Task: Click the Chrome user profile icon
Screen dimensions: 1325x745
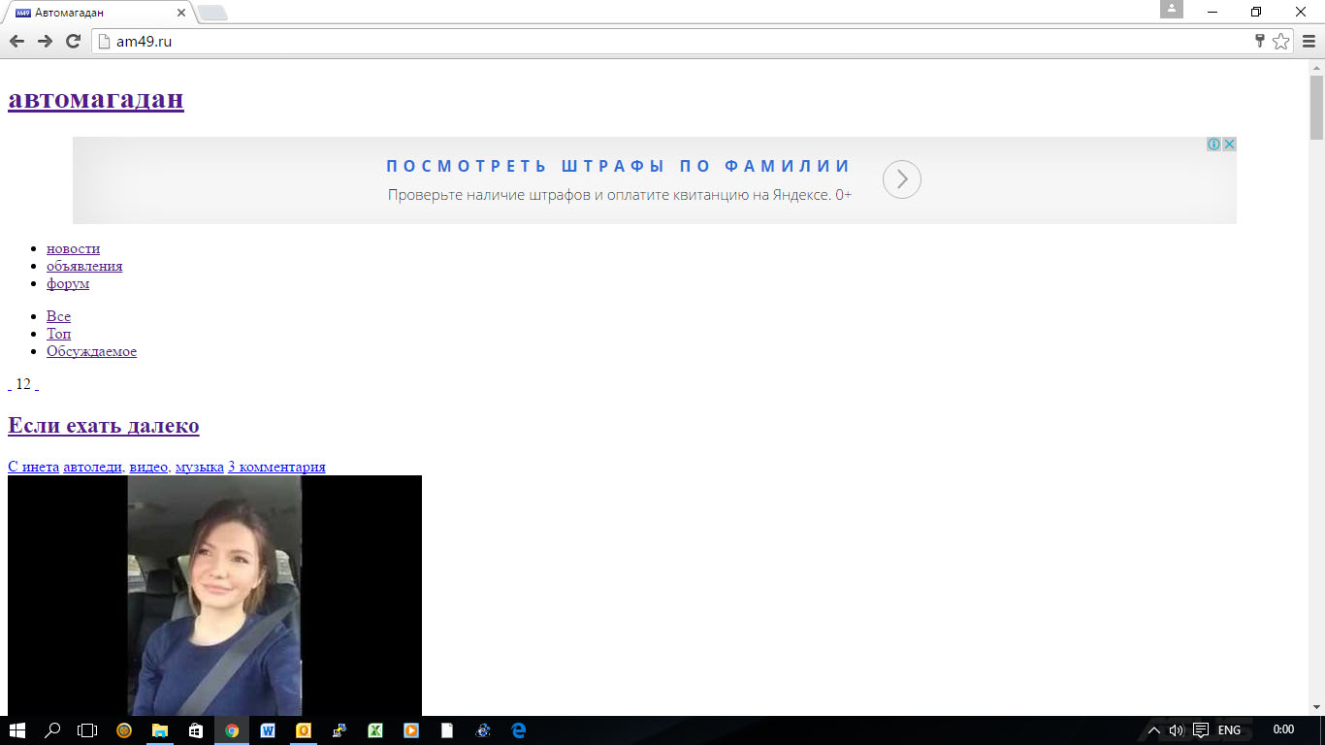Action: 1172,10
